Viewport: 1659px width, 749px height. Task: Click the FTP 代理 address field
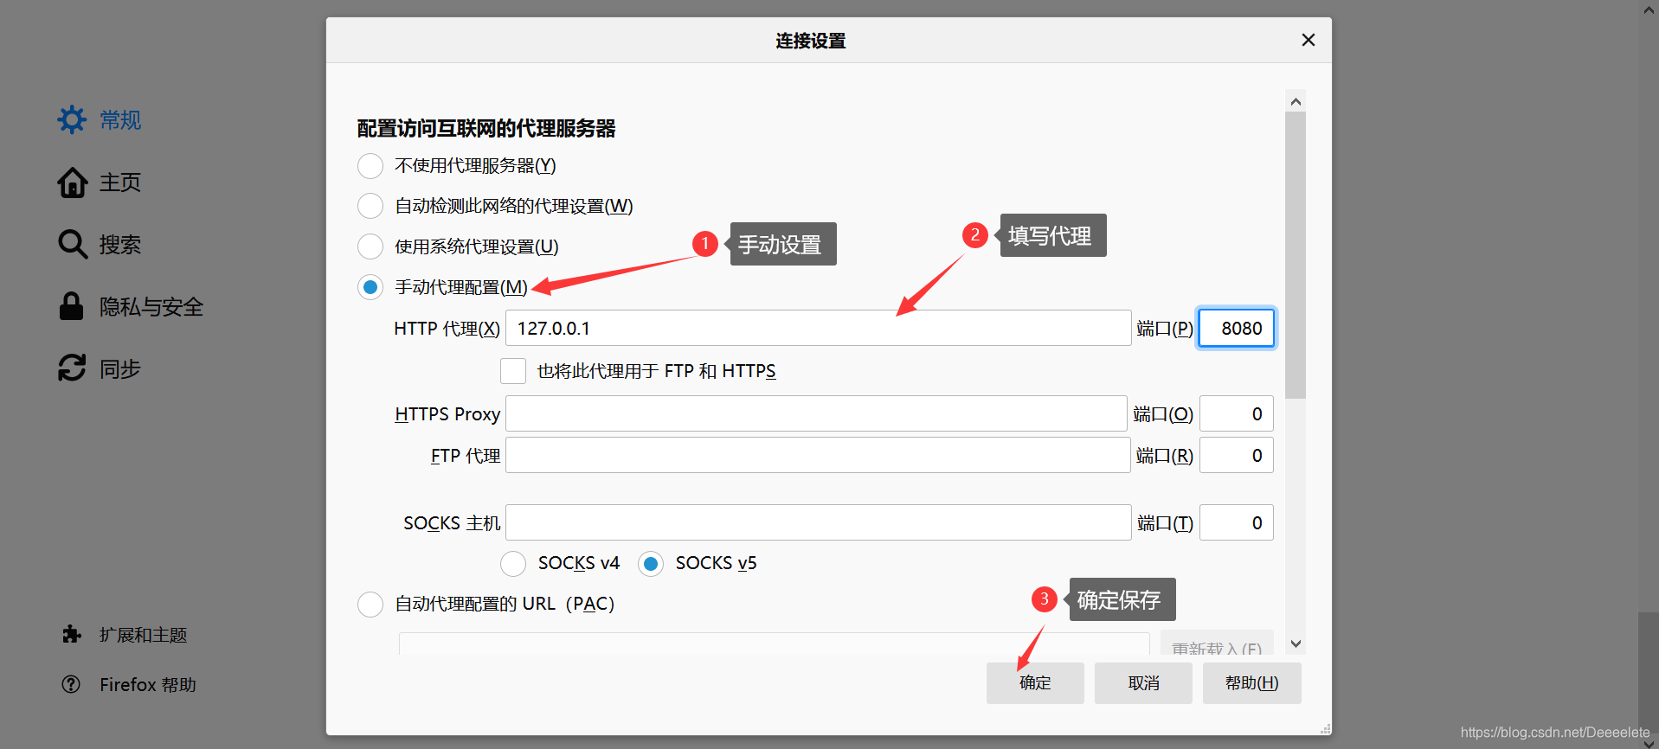(x=818, y=455)
